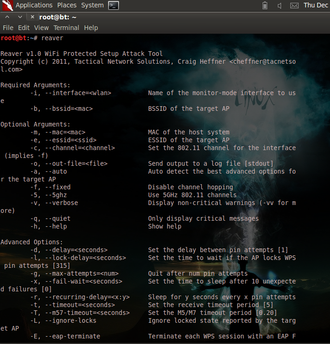Click the '-g, --max-attempts=<num>' option
Viewport: 330px width, 344px height.
74,273
